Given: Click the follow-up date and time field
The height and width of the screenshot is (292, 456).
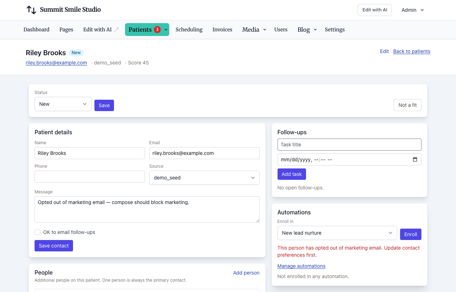Looking at the screenshot, I should pos(349,160).
